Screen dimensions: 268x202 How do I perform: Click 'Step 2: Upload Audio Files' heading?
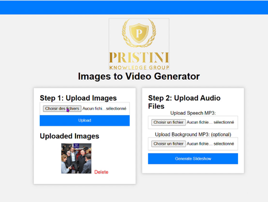pyautogui.click(x=184, y=102)
